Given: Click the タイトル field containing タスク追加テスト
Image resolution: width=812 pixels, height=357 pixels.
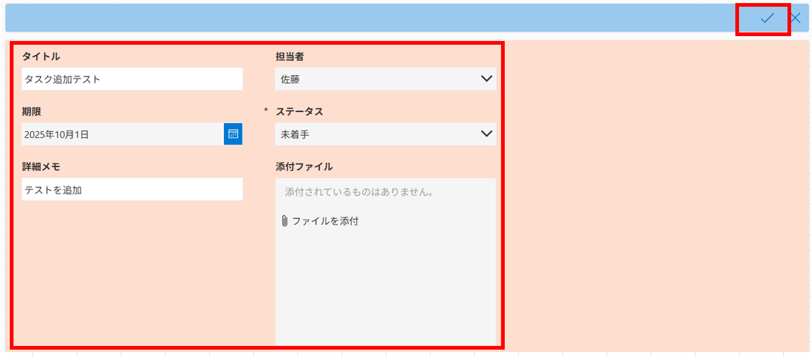Looking at the screenshot, I should (132, 79).
